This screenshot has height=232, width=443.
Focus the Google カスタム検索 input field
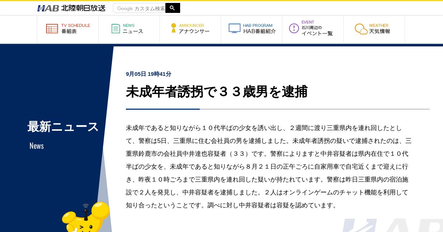(x=139, y=8)
